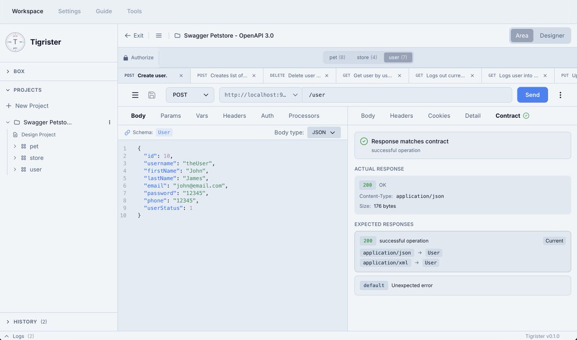577x340 pixels.
Task: Switch to request Params tab
Action: (171, 116)
